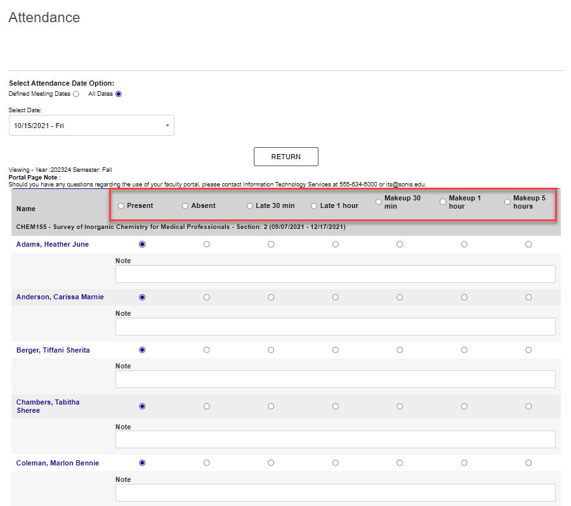Open Carissa Marnie Anderson's student record
The image size is (571, 506).
click(x=60, y=297)
